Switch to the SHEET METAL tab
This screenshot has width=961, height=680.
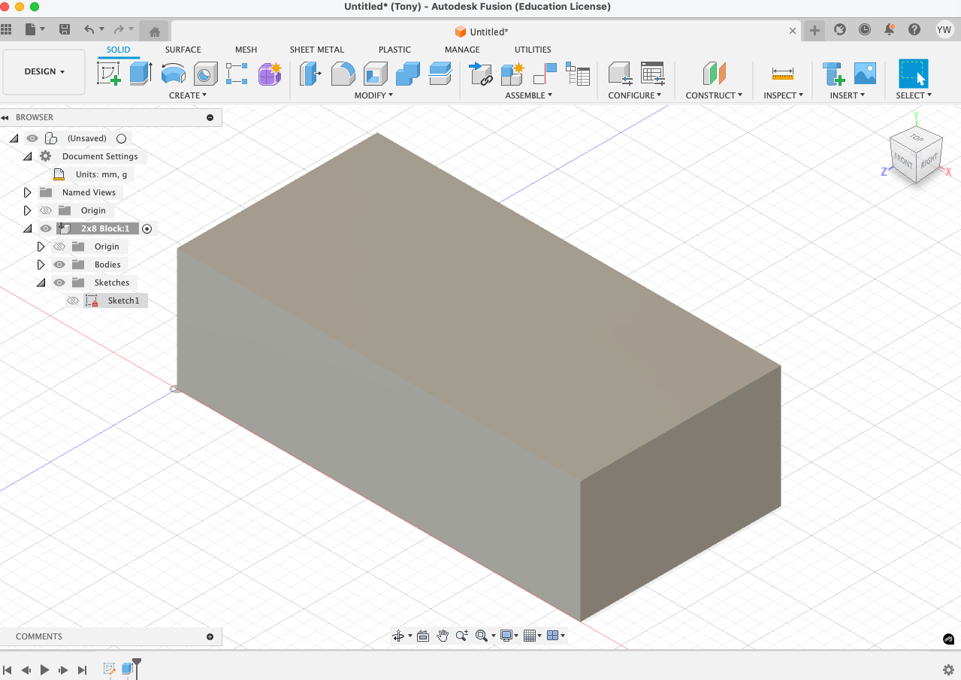coord(316,50)
